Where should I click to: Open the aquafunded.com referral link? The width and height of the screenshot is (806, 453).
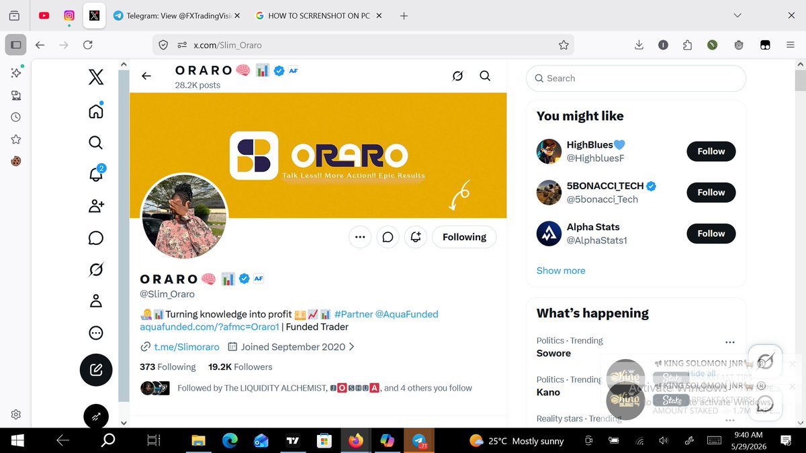click(209, 327)
